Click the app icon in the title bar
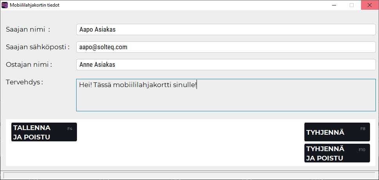The height and width of the screenshot is (180, 379). pyautogui.click(x=5, y=5)
